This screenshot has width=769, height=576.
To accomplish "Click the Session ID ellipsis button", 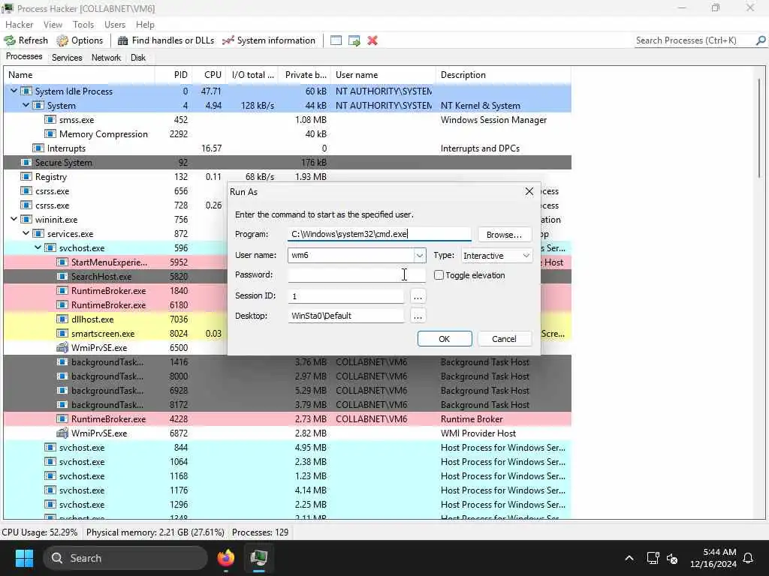I will point(418,296).
